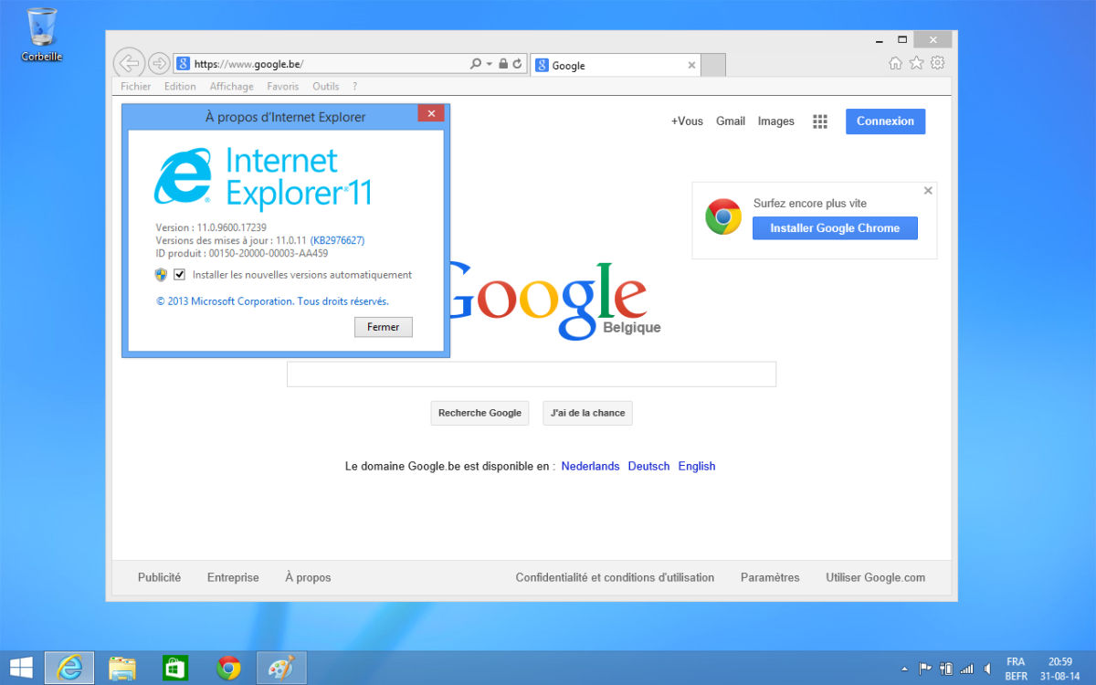The image size is (1096, 685).
Task: Click the Internet Explorer 11 logo
Action: coord(263,177)
